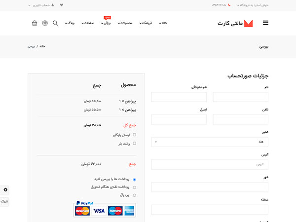Open the خانه menu item
The image size is (296, 222).
coord(163,23)
